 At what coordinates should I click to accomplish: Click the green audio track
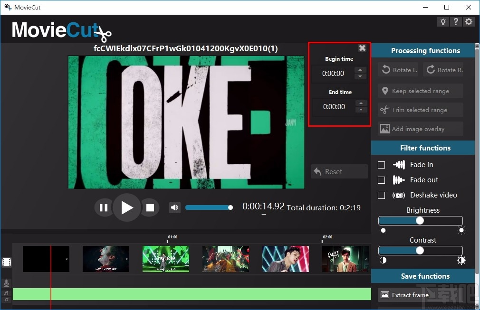click(x=192, y=294)
